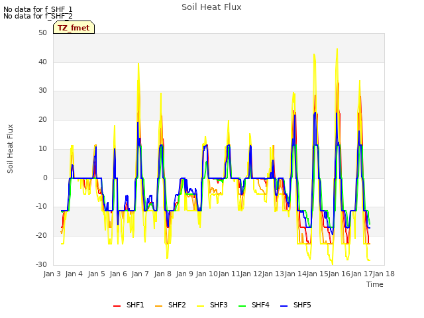Click the Jan 15 x-axis tick label
Viewport: 424px width, 318px height.
tap(317, 274)
